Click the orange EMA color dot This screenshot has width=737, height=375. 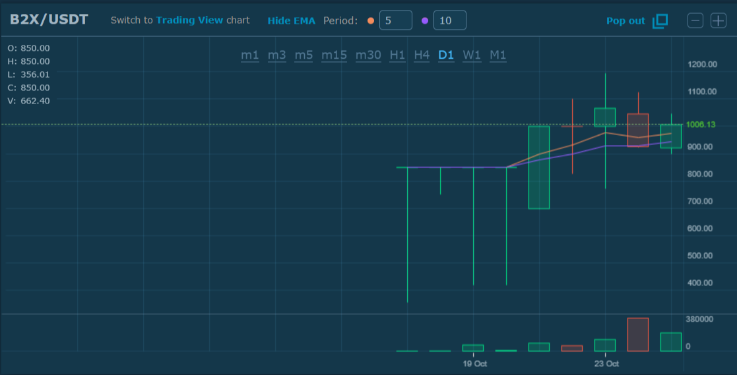[370, 20]
